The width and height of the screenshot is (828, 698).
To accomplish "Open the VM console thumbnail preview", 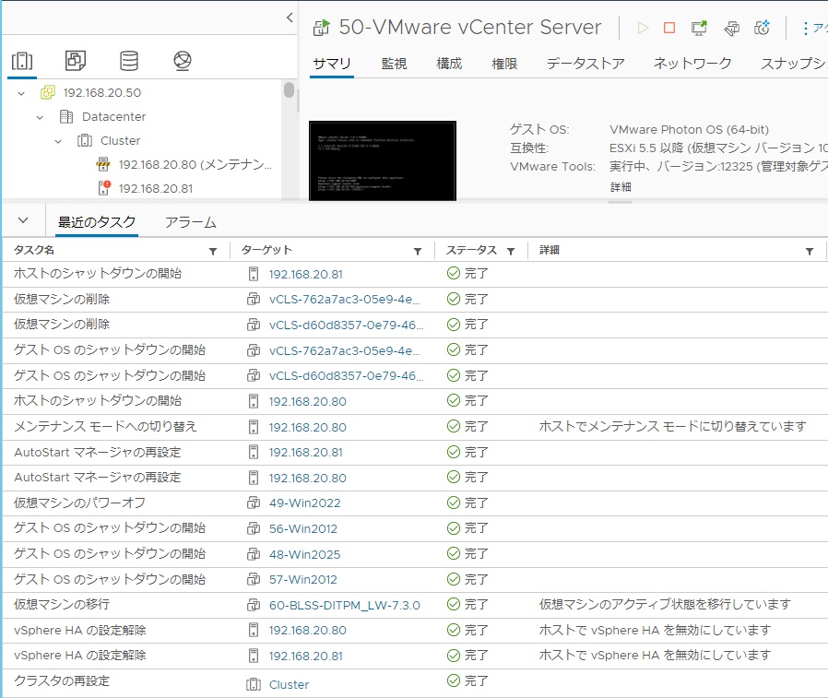I will pos(383,160).
